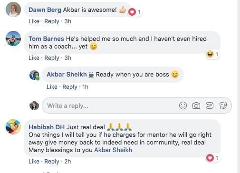Open the Tom Barnes name link
Screen dimensions: 240x173
[46, 38]
